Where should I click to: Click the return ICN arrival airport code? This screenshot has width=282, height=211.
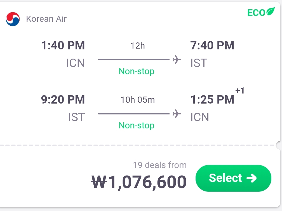pyautogui.click(x=200, y=117)
